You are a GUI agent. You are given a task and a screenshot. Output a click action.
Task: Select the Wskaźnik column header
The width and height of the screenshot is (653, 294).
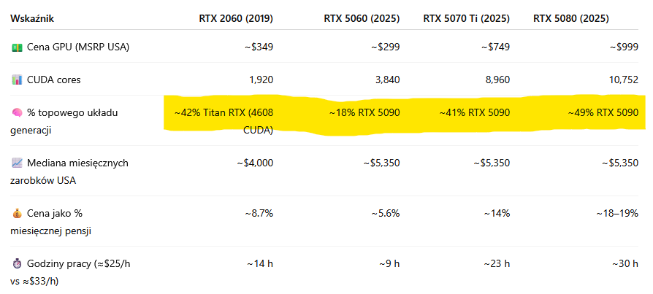(x=32, y=19)
